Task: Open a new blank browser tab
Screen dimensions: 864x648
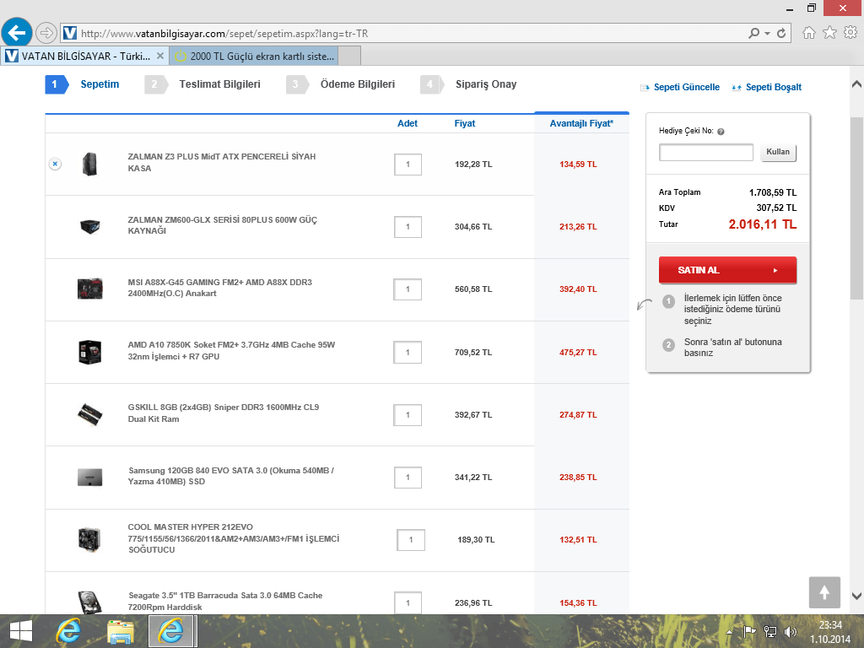Action: pos(349,57)
